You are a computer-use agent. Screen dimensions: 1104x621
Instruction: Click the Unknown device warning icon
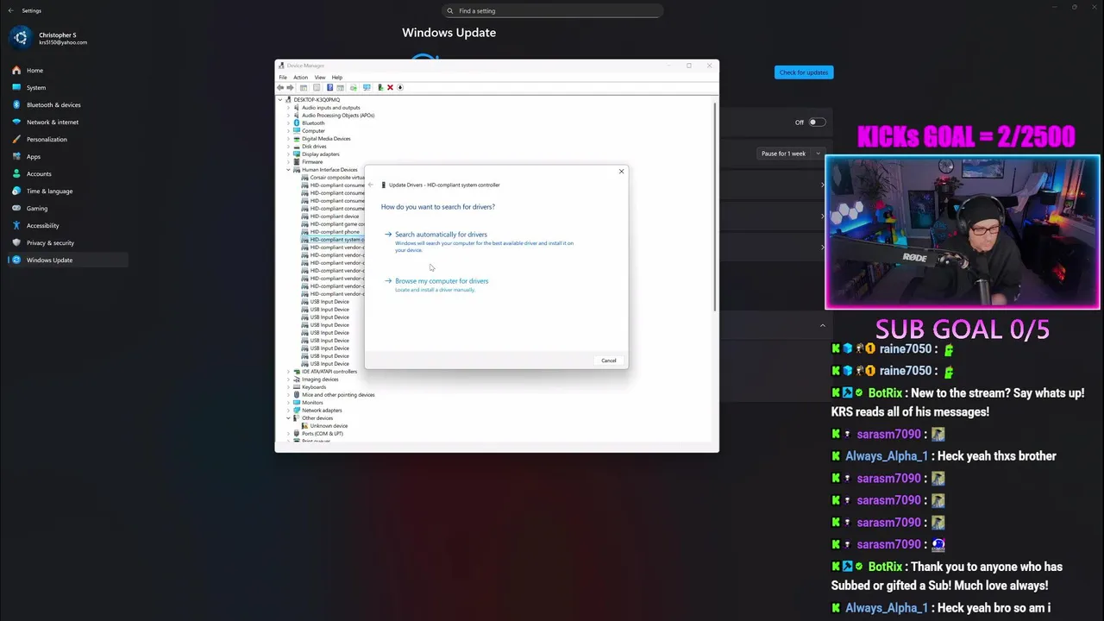pyautogui.click(x=304, y=426)
